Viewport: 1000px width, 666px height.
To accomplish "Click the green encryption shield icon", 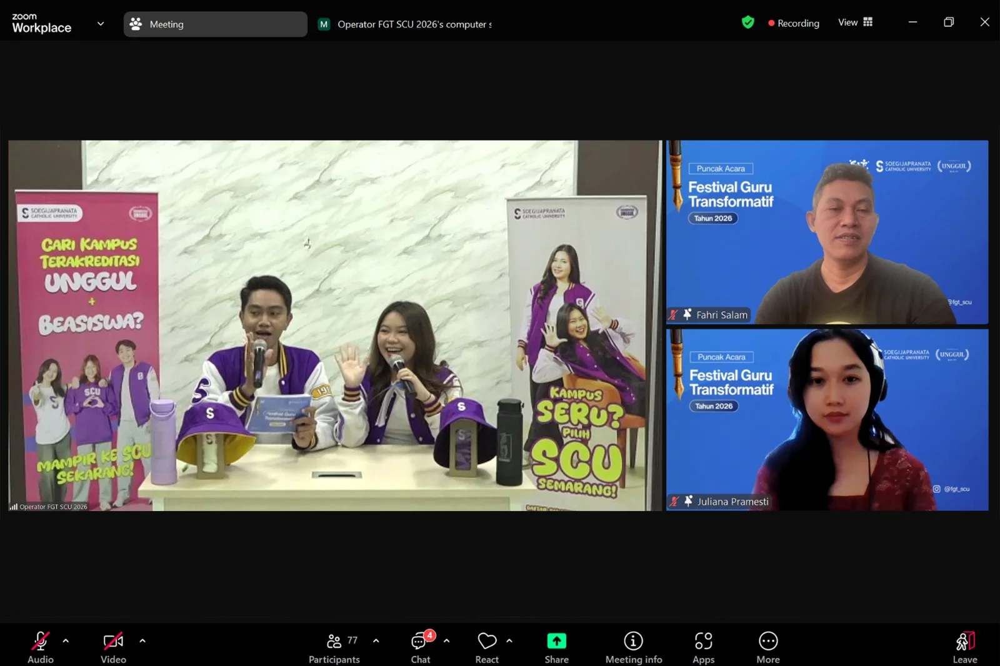I will (x=747, y=23).
